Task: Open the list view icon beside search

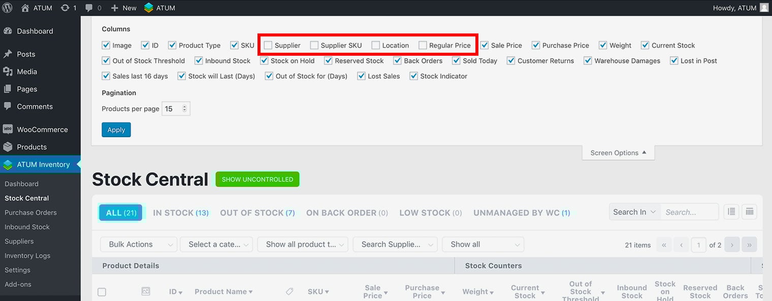Action: point(731,212)
